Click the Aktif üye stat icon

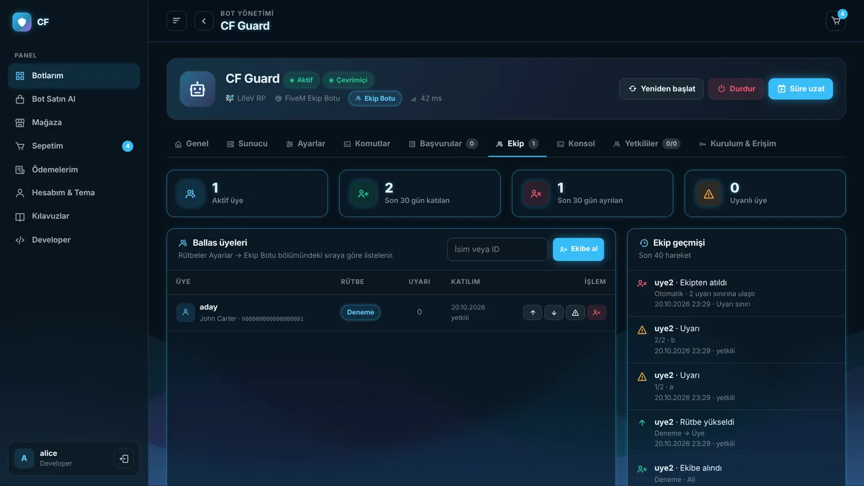[190, 194]
